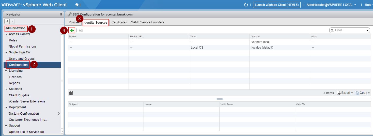Refresh the vSphere Web Client view

(x=246, y=5)
